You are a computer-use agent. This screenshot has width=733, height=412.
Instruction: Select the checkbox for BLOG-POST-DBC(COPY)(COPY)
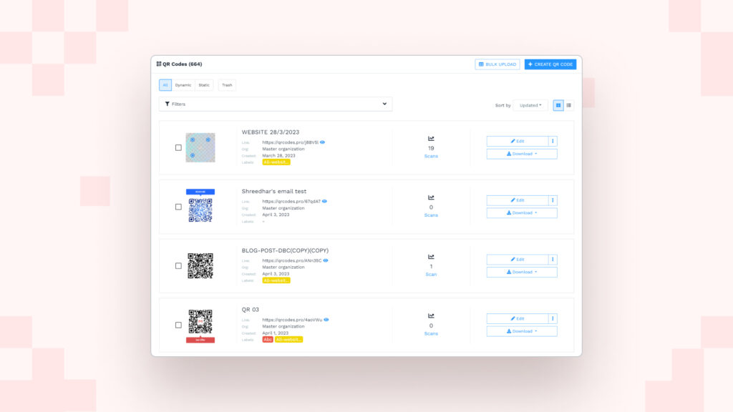177,265
